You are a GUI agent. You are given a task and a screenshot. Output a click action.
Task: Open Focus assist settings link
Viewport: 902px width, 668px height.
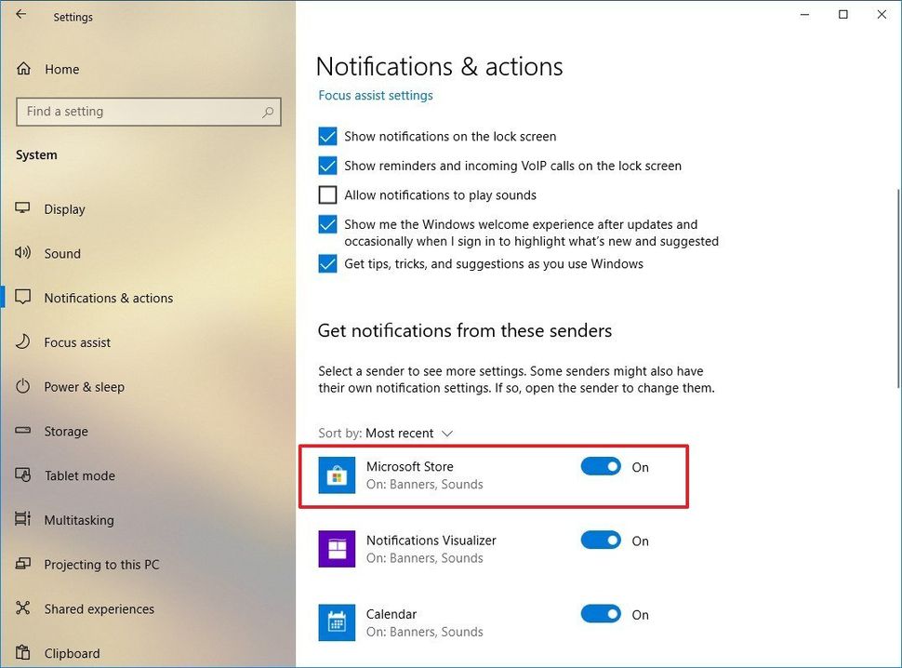pyautogui.click(x=375, y=95)
